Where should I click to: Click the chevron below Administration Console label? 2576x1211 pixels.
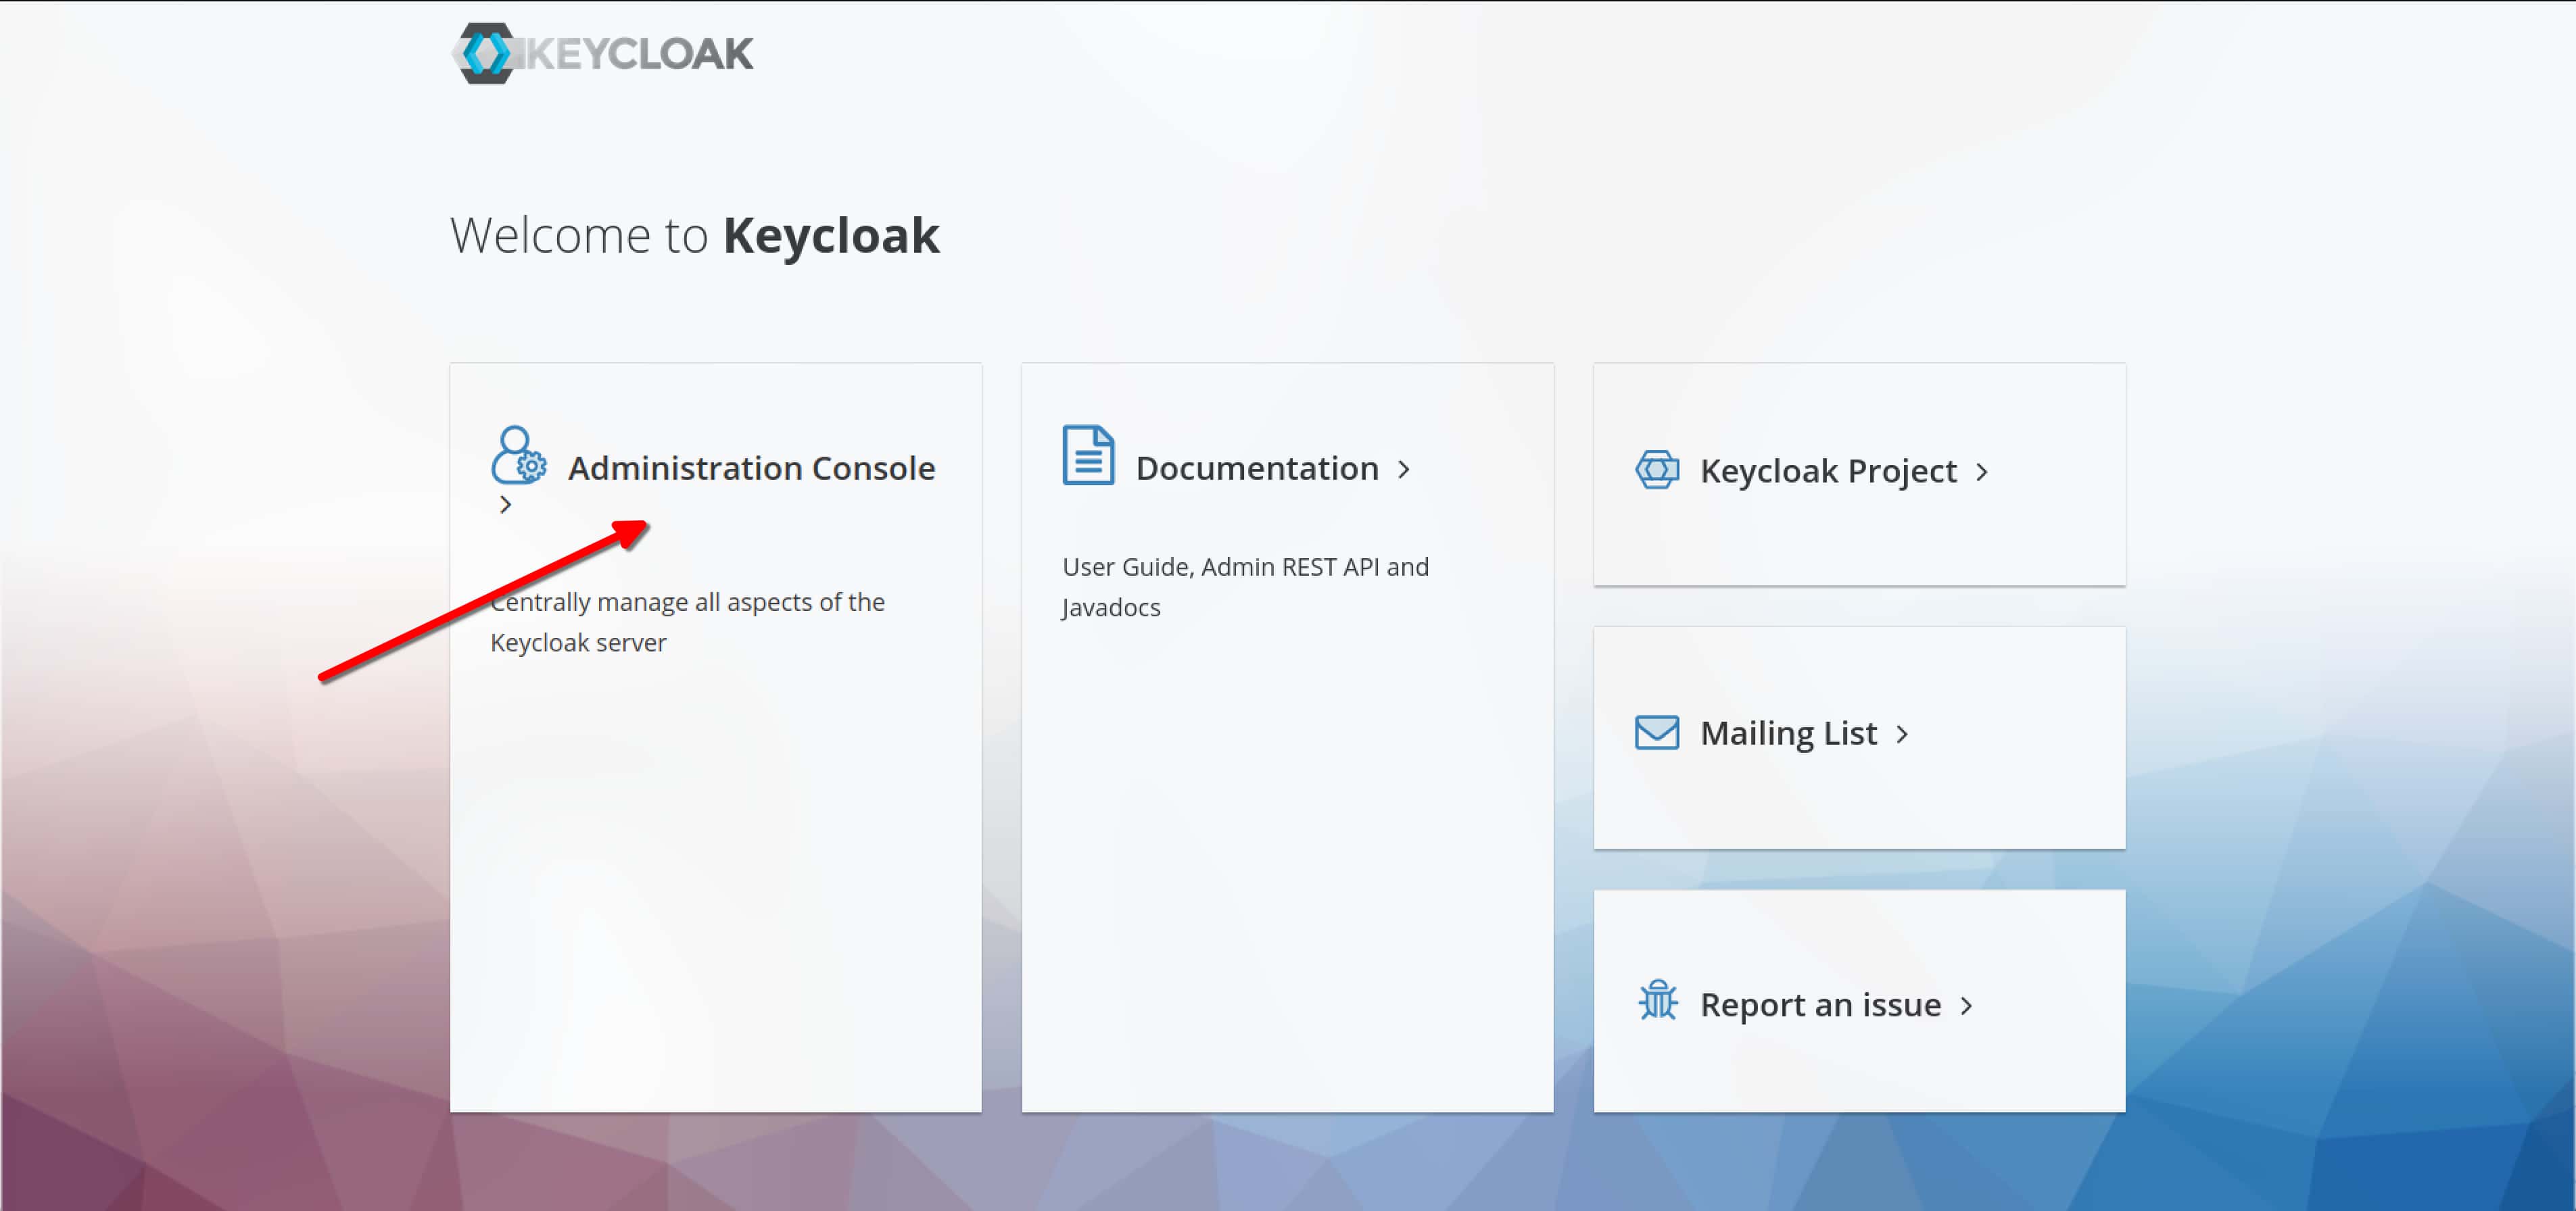(x=506, y=503)
